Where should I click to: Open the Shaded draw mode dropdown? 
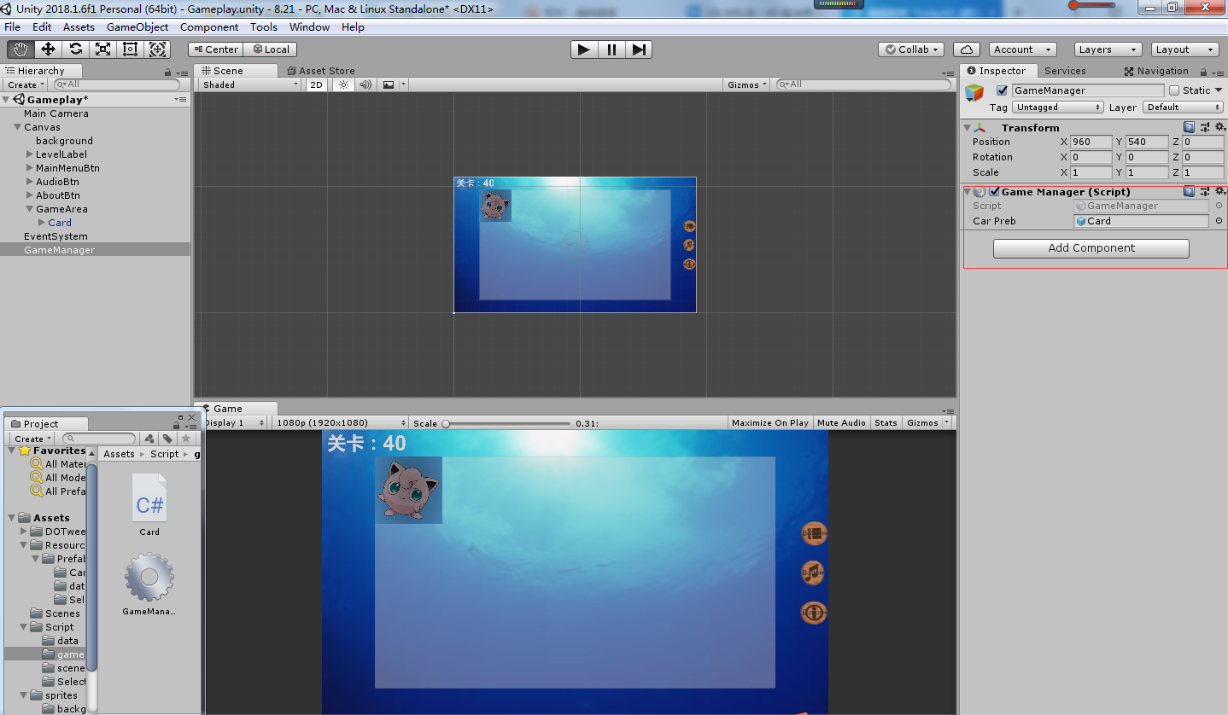coord(251,84)
